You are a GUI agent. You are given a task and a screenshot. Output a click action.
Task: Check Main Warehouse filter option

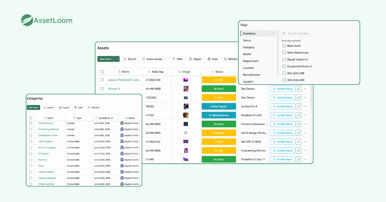pos(284,52)
